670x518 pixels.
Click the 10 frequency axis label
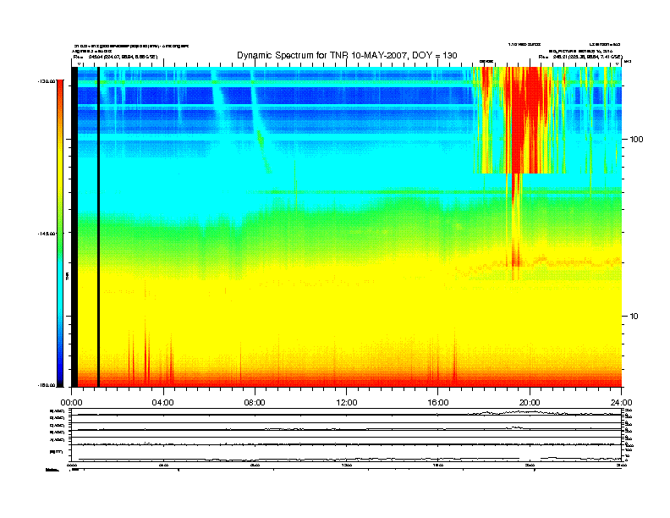634,317
